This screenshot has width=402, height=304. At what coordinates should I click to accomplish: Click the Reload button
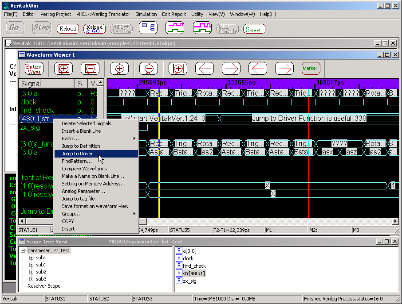point(68,29)
